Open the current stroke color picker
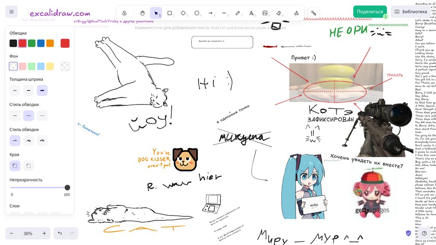This screenshot has width=436, height=245. tap(65, 43)
